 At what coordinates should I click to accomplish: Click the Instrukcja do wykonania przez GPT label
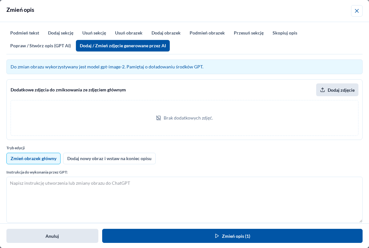pyautogui.click(x=37, y=172)
